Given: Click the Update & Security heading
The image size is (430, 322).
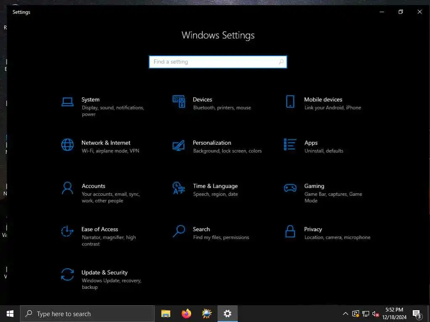Looking at the screenshot, I should click(x=105, y=273).
